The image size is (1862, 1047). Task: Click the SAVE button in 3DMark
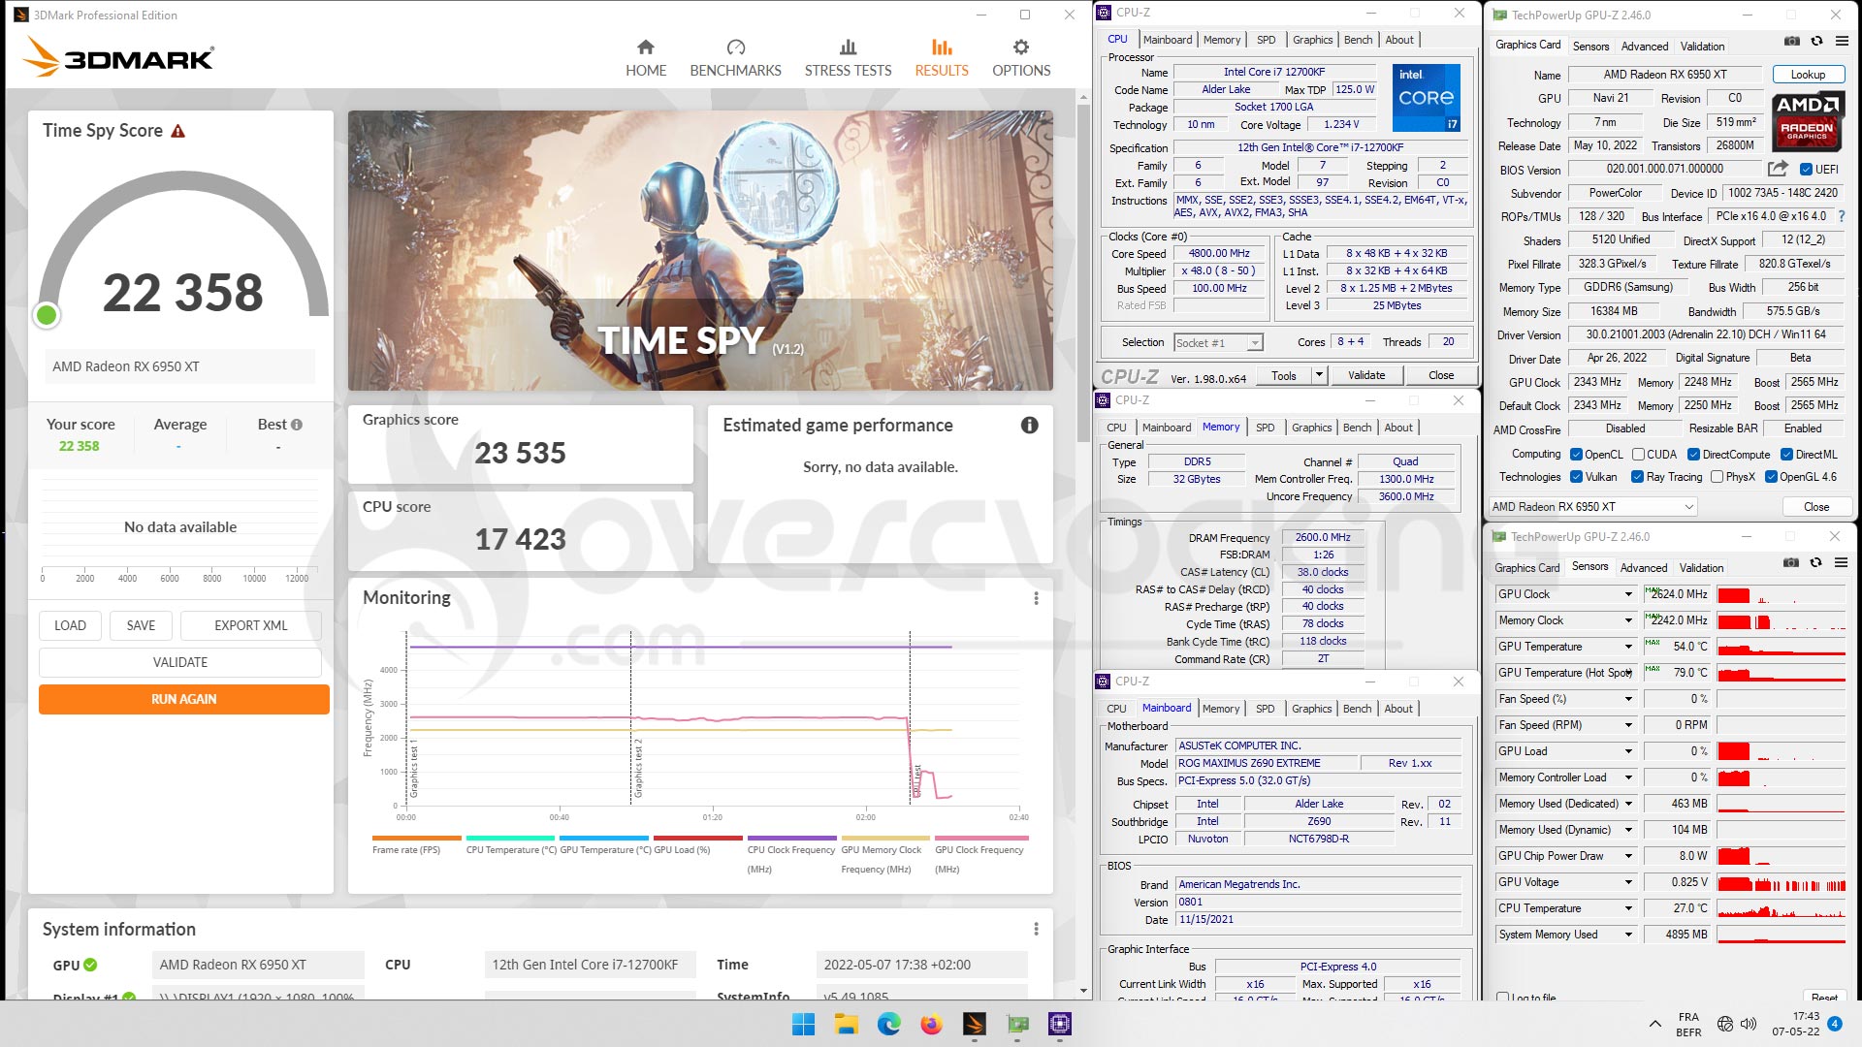pos(141,625)
